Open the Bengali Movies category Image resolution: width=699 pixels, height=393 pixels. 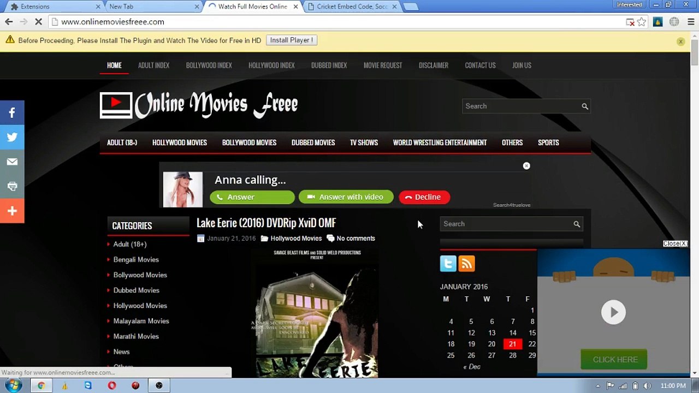(x=136, y=260)
